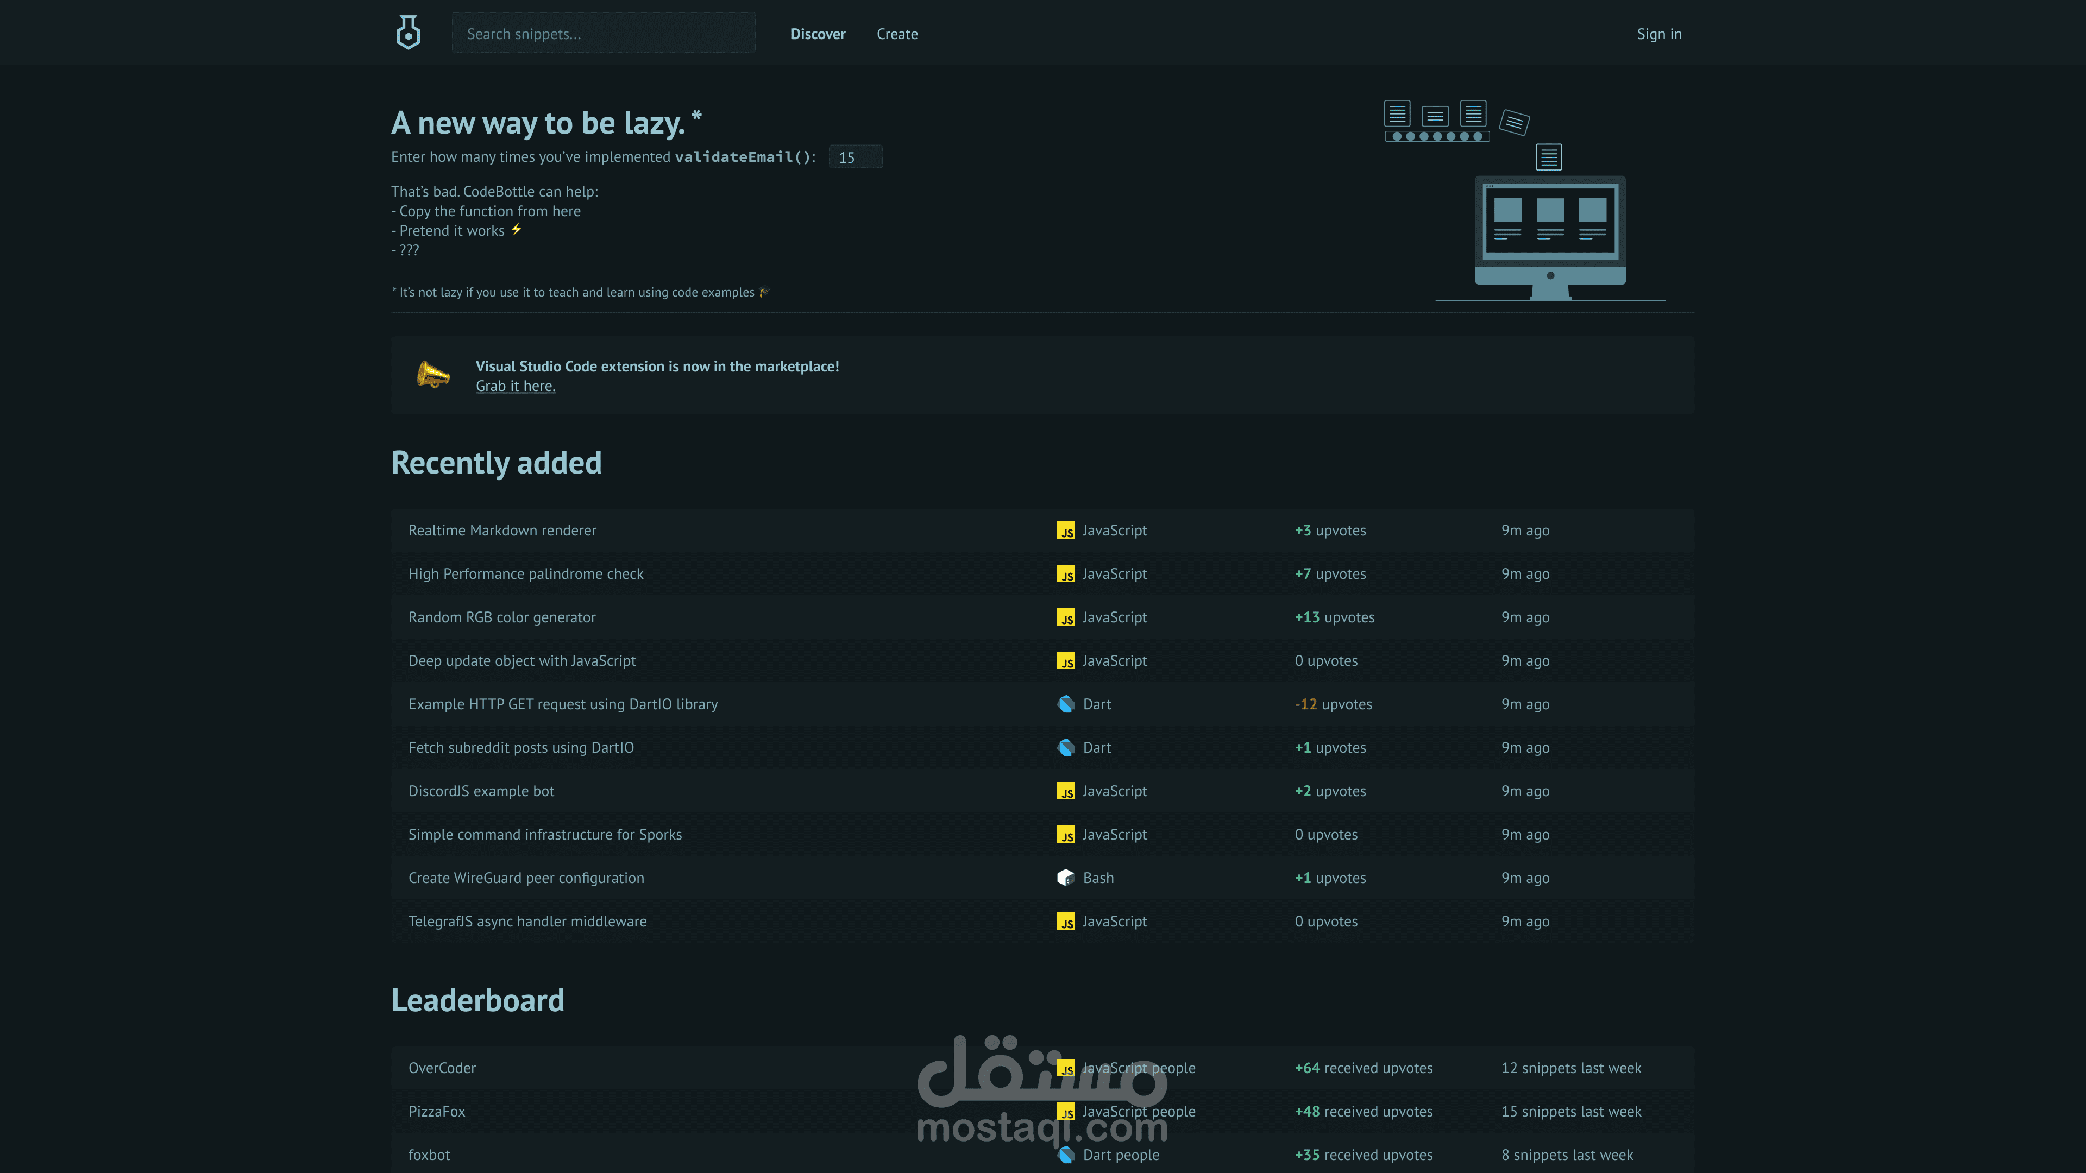Click the JavaScript icon next to DiscordJS example bot
Viewport: 2086px width, 1173px height.
pyautogui.click(x=1066, y=791)
